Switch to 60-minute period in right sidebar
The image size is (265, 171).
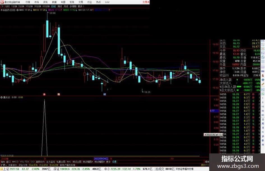(263, 115)
